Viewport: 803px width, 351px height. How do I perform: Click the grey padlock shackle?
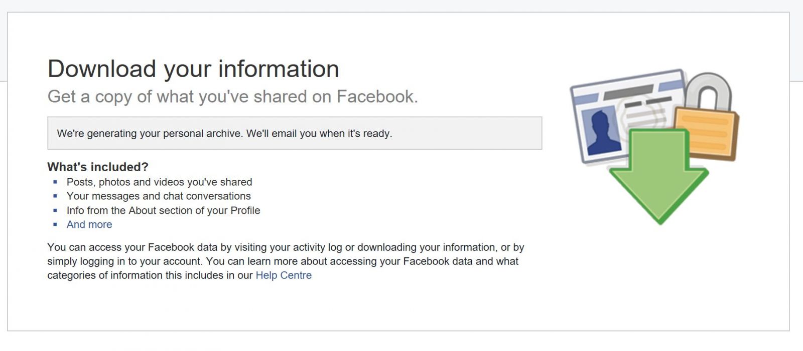pos(708,90)
